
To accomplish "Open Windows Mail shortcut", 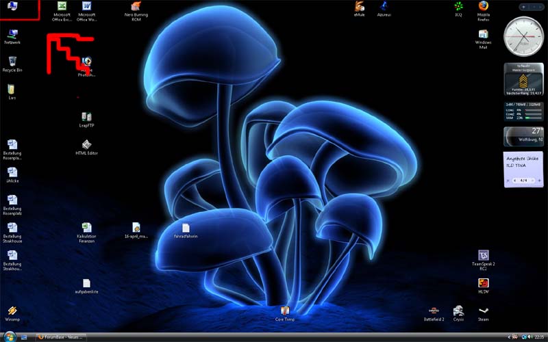I will click(x=484, y=39).
